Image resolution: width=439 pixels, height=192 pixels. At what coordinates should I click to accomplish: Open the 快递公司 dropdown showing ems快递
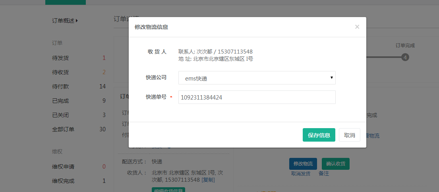[x=257, y=78]
